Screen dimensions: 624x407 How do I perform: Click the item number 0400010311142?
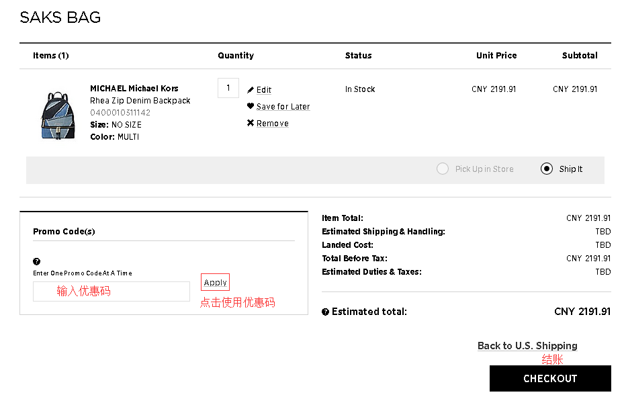pos(120,113)
